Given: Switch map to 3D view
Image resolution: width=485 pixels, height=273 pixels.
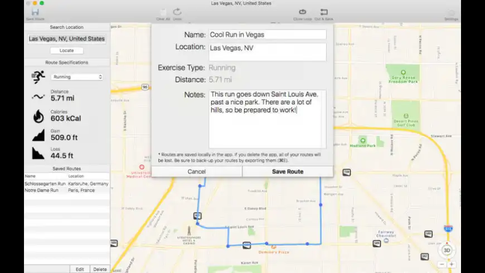Looking at the screenshot, I should click(447, 250).
